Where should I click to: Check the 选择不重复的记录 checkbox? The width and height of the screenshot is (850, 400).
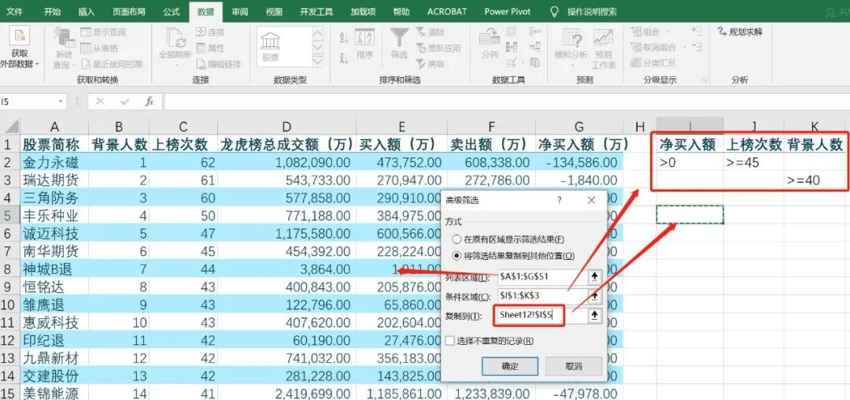tap(450, 341)
